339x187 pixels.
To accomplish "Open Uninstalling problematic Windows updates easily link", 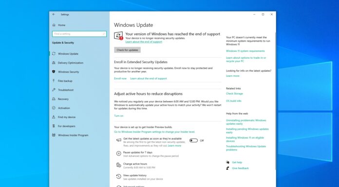I will pyautogui.click(x=246, y=122).
